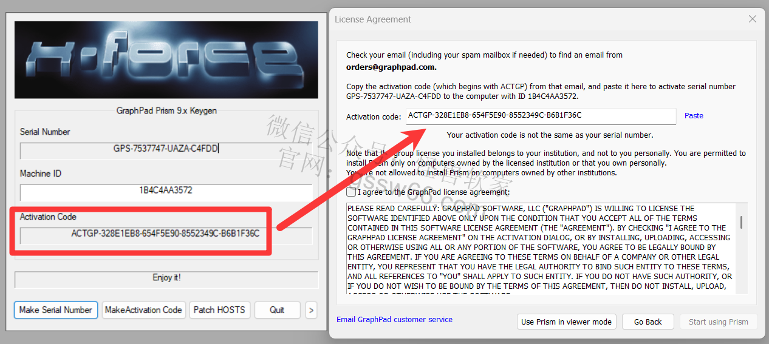Click the 'Activation code:' label in dialog
Screen dimensions: 769x344
click(374, 116)
